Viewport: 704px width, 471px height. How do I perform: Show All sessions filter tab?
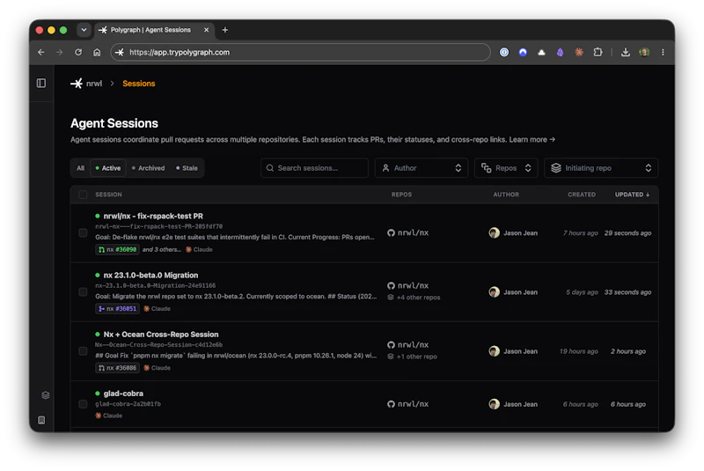pos(80,168)
